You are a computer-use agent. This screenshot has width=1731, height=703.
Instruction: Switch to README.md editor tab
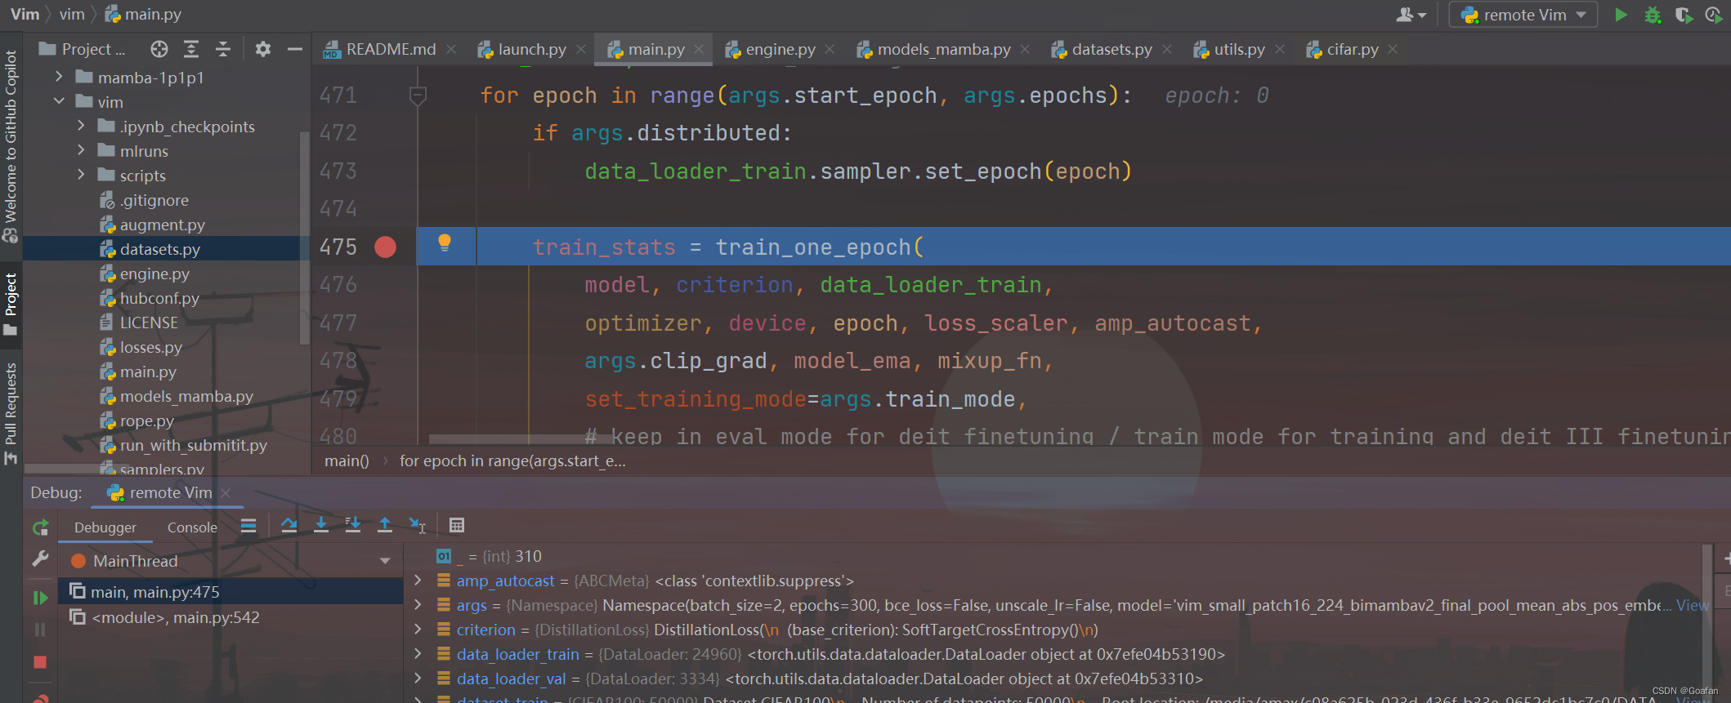[381, 49]
